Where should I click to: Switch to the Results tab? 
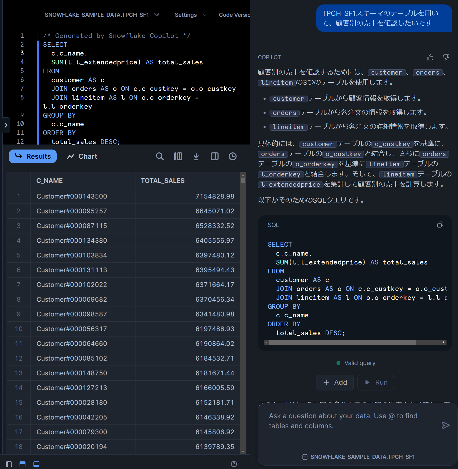(33, 156)
